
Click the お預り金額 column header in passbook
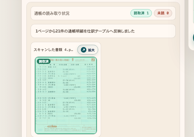click(75, 65)
